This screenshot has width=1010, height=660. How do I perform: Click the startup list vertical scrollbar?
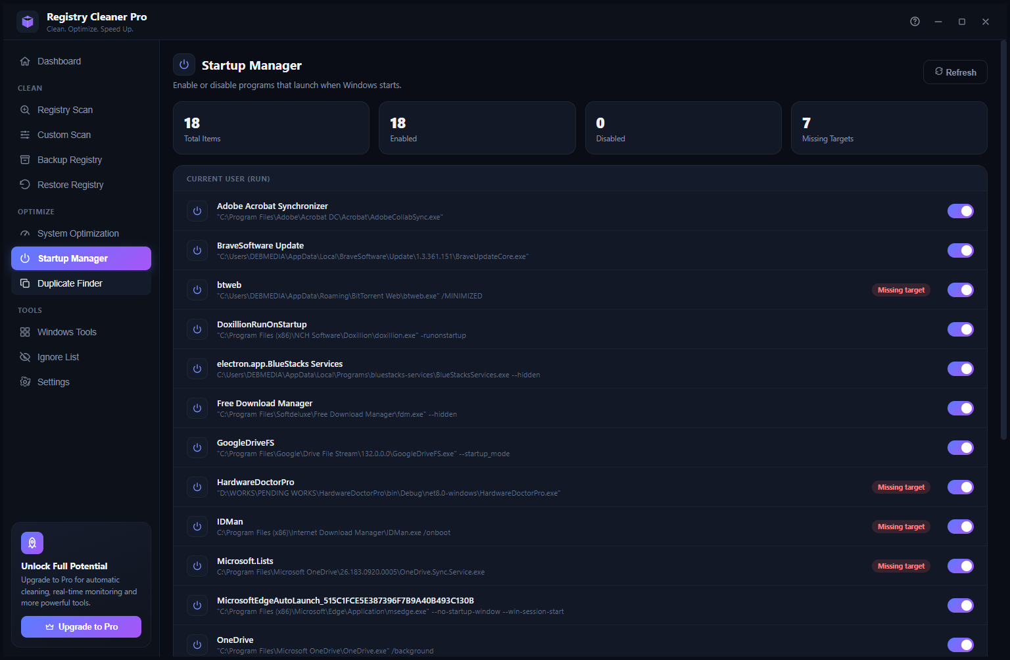[x=1003, y=240]
